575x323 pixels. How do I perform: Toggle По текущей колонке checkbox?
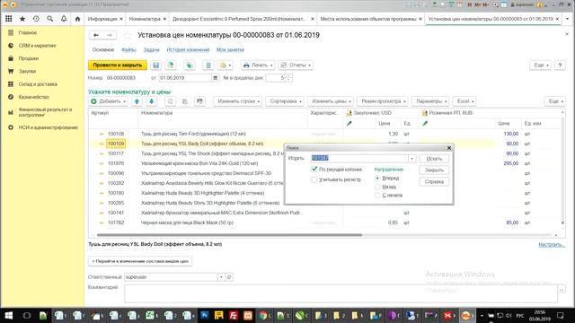[x=314, y=169]
